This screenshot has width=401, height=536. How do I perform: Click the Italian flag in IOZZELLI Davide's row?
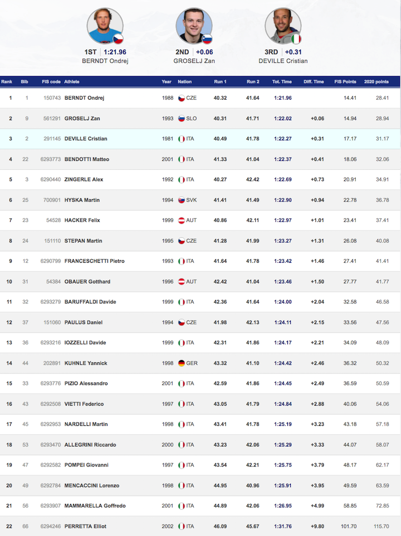tap(182, 343)
